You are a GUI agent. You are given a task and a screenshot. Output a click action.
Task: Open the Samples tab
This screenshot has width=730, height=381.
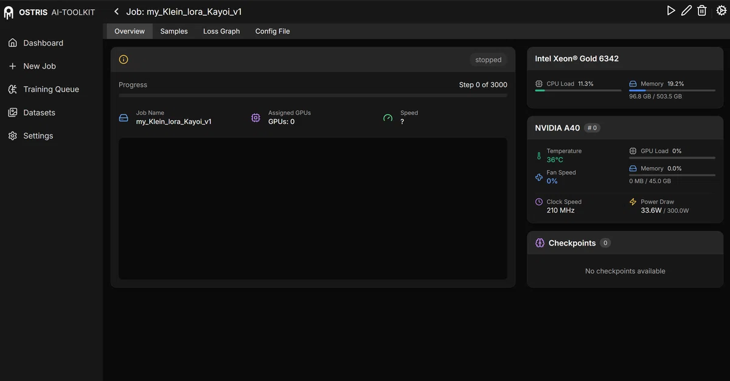174,31
